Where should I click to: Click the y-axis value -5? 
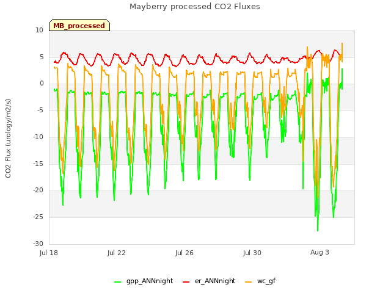click(x=40, y=110)
